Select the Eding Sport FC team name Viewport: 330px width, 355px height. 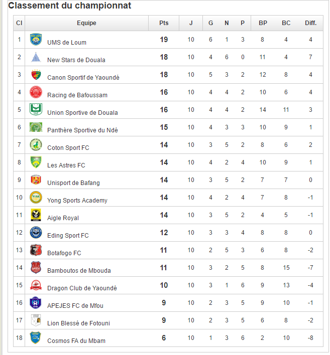[68, 236]
